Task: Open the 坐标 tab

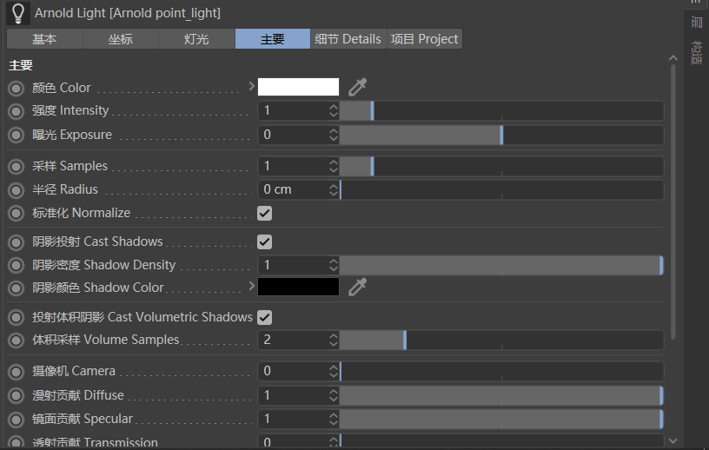Action: click(121, 39)
